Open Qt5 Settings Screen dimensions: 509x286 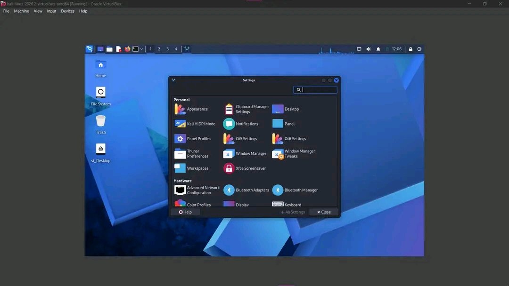(240, 139)
